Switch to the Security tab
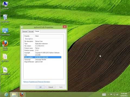This screenshot has width=130, height=97. pos(31,32)
